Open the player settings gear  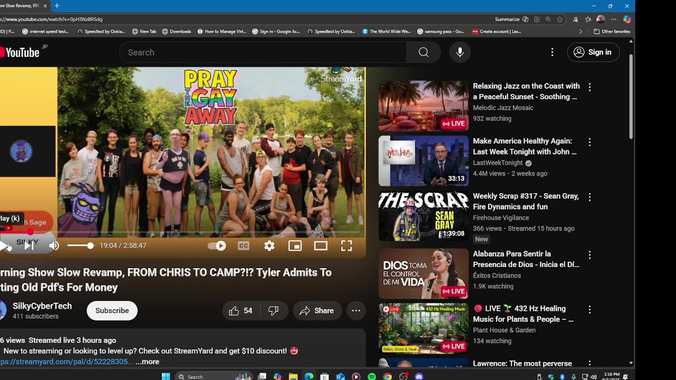[269, 245]
